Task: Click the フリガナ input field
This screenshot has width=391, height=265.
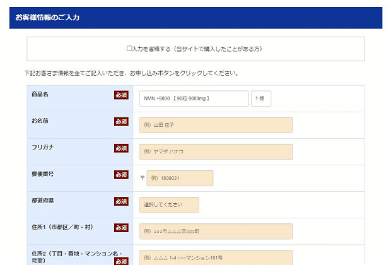Action: tap(216, 151)
